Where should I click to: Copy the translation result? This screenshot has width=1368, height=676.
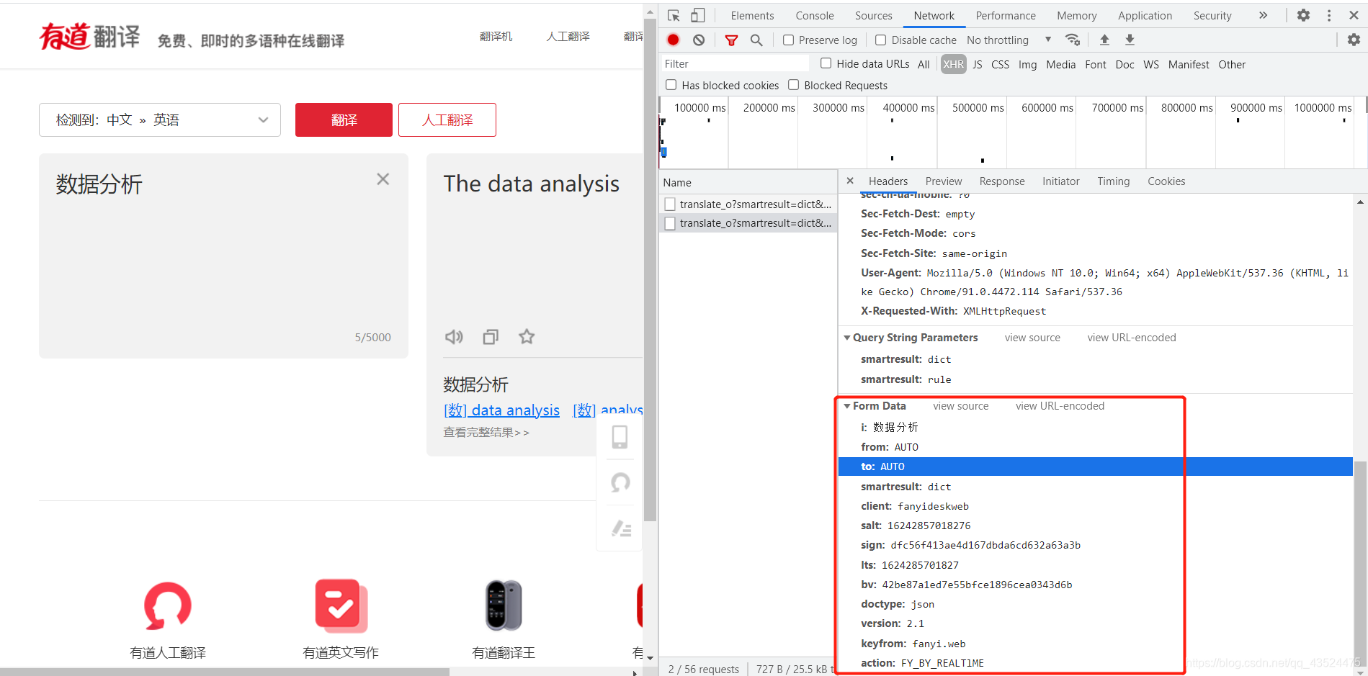coord(491,336)
